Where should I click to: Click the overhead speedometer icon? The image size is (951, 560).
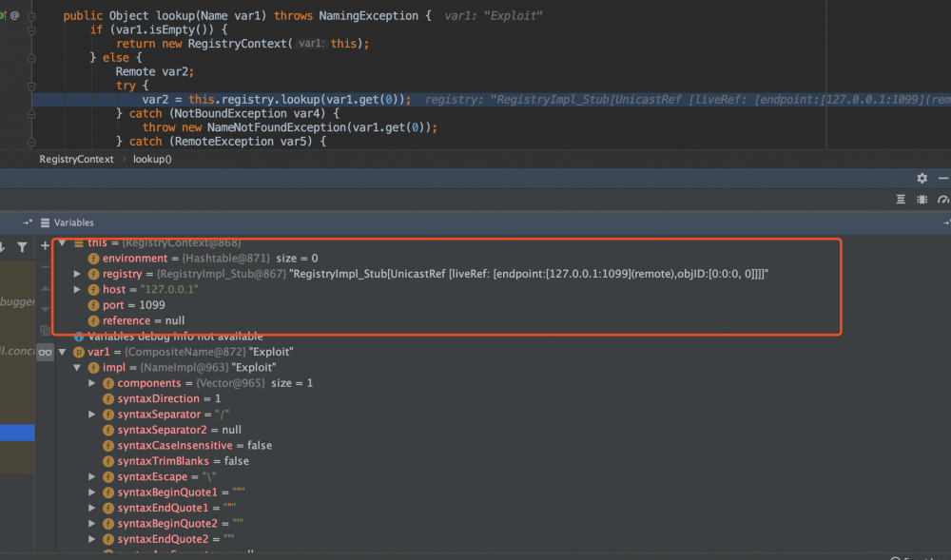(943, 200)
